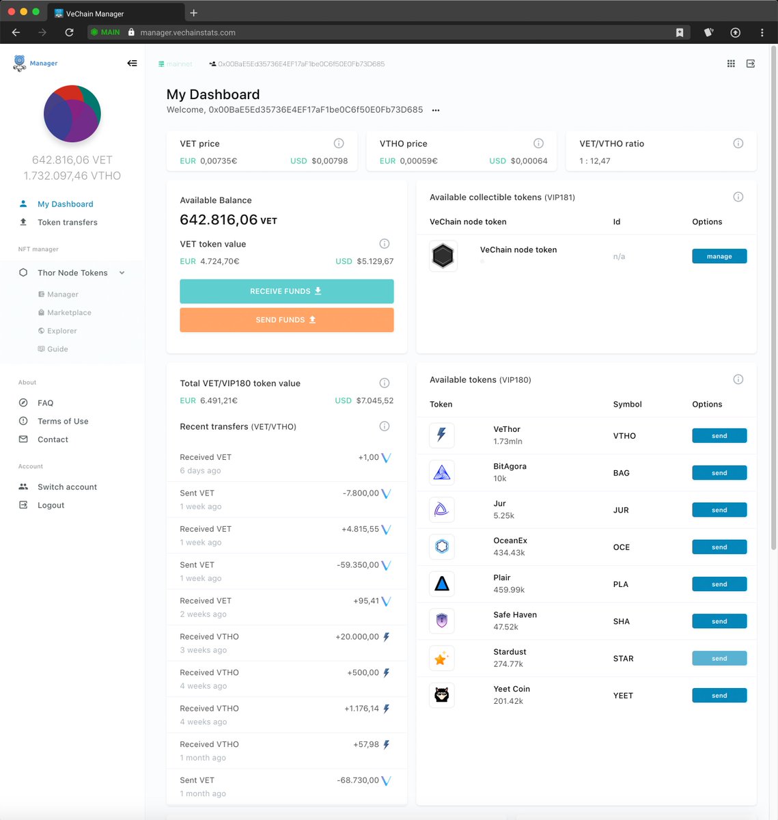The image size is (778, 820).
Task: Show info for VET token value
Action: (x=385, y=244)
